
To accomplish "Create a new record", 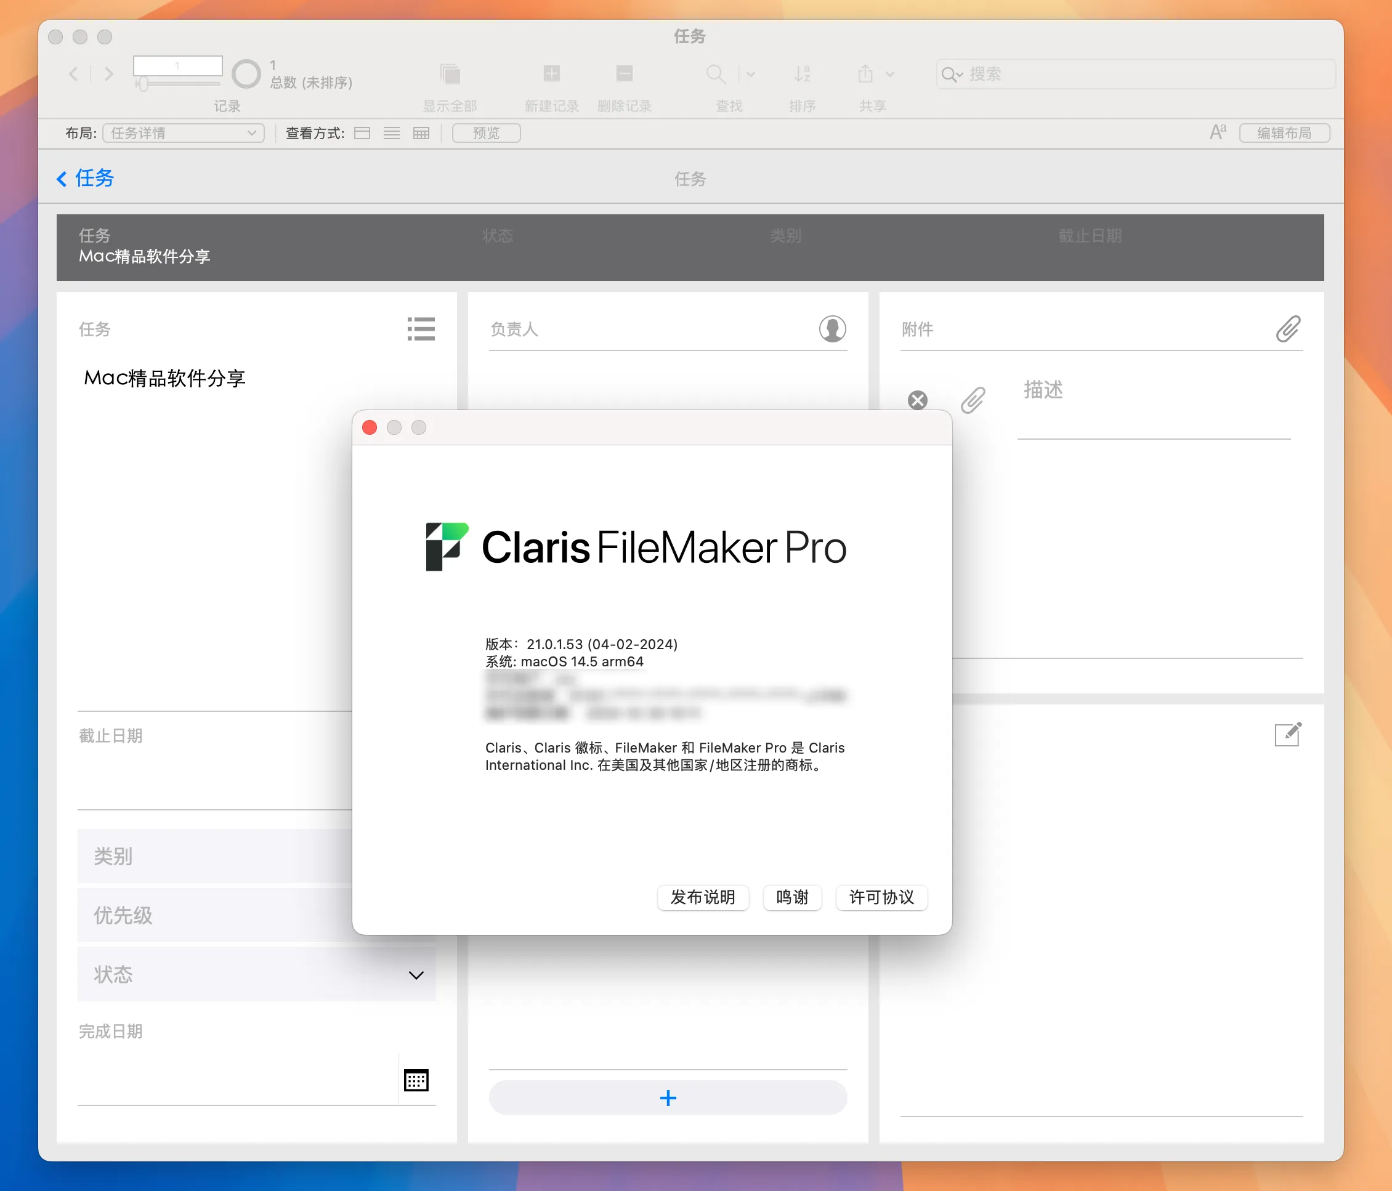I will coord(551,73).
